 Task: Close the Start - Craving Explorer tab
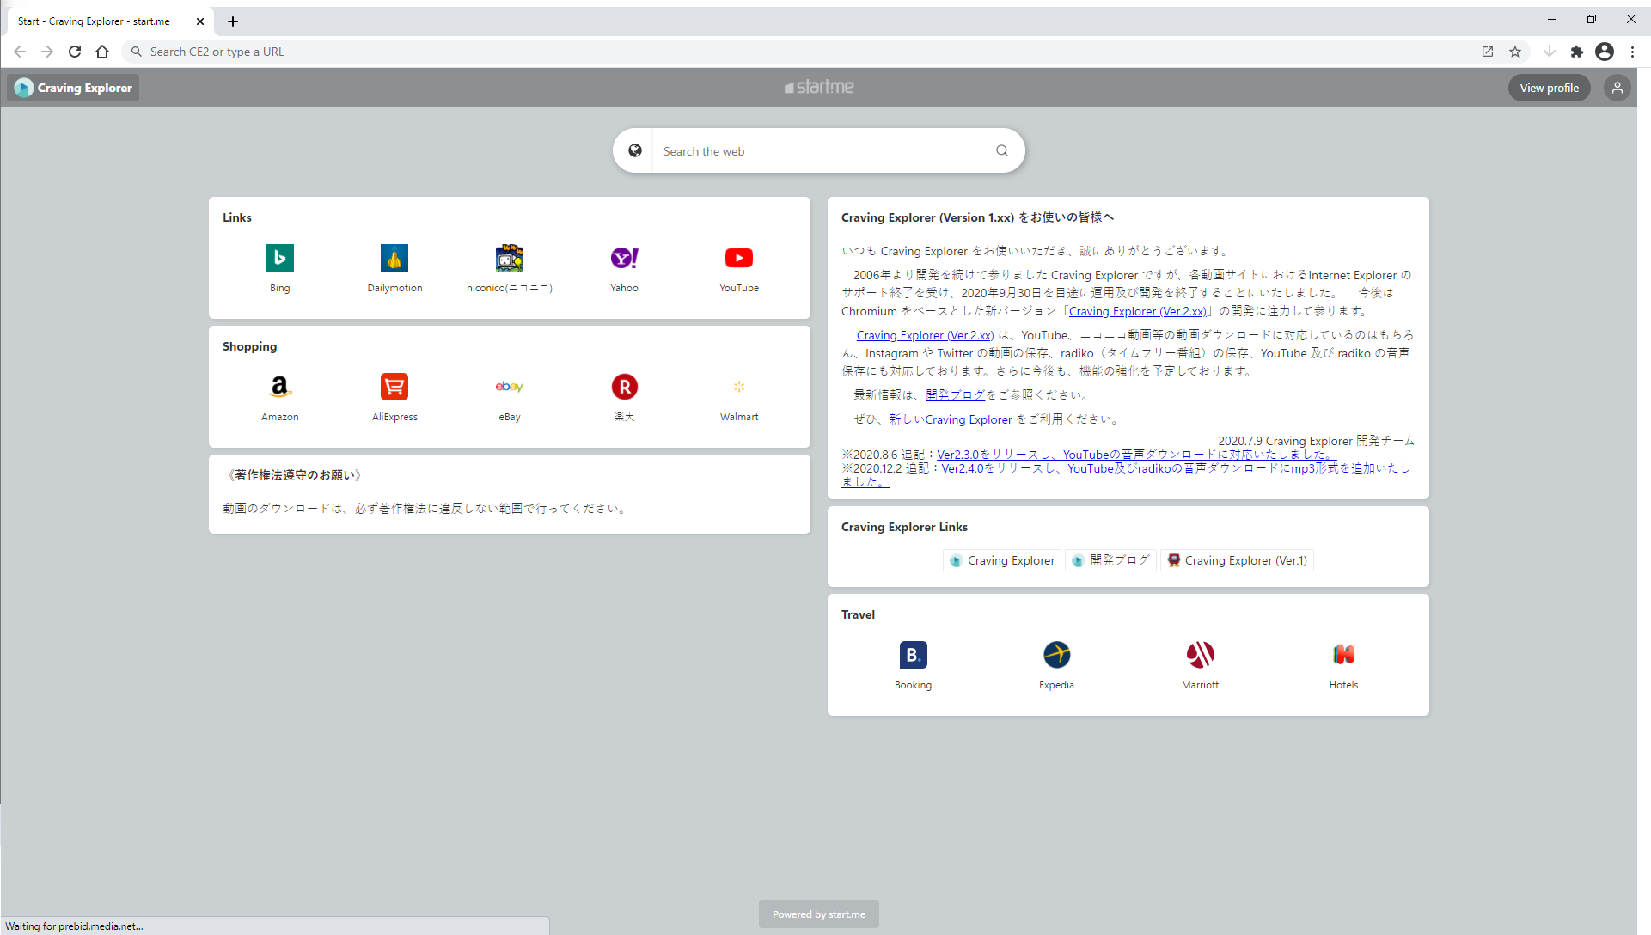click(200, 21)
